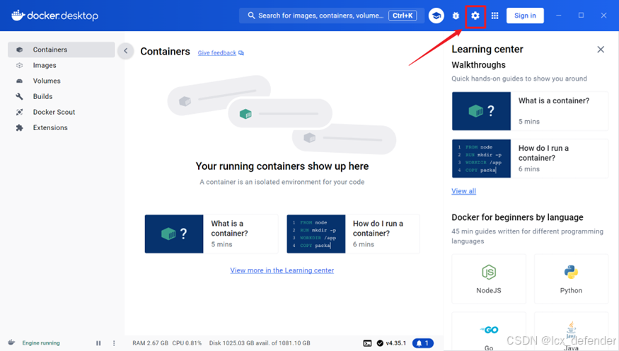619x351 pixels.
Task: Click the Disk 1025.03 GB avail. status
Action: 260,343
